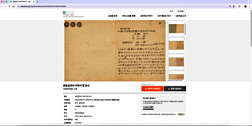Click the thumbnail strip vertical scrollbar
Image resolution: width=252 pixels, height=126 pixels.
[x=185, y=29]
